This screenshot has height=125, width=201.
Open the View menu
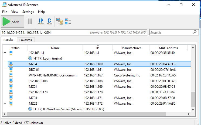point(15,12)
